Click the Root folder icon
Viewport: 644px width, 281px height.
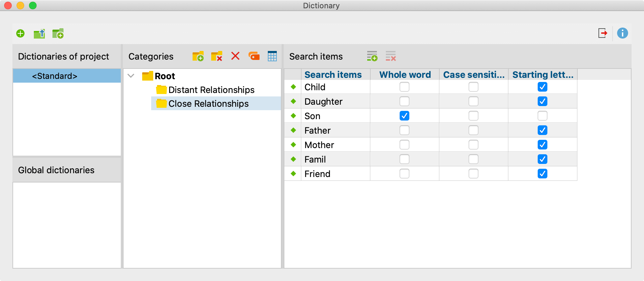pyautogui.click(x=147, y=76)
